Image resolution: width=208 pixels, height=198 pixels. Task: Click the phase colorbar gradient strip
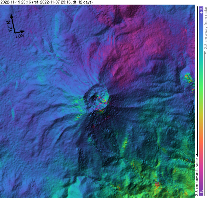click(x=201, y=101)
